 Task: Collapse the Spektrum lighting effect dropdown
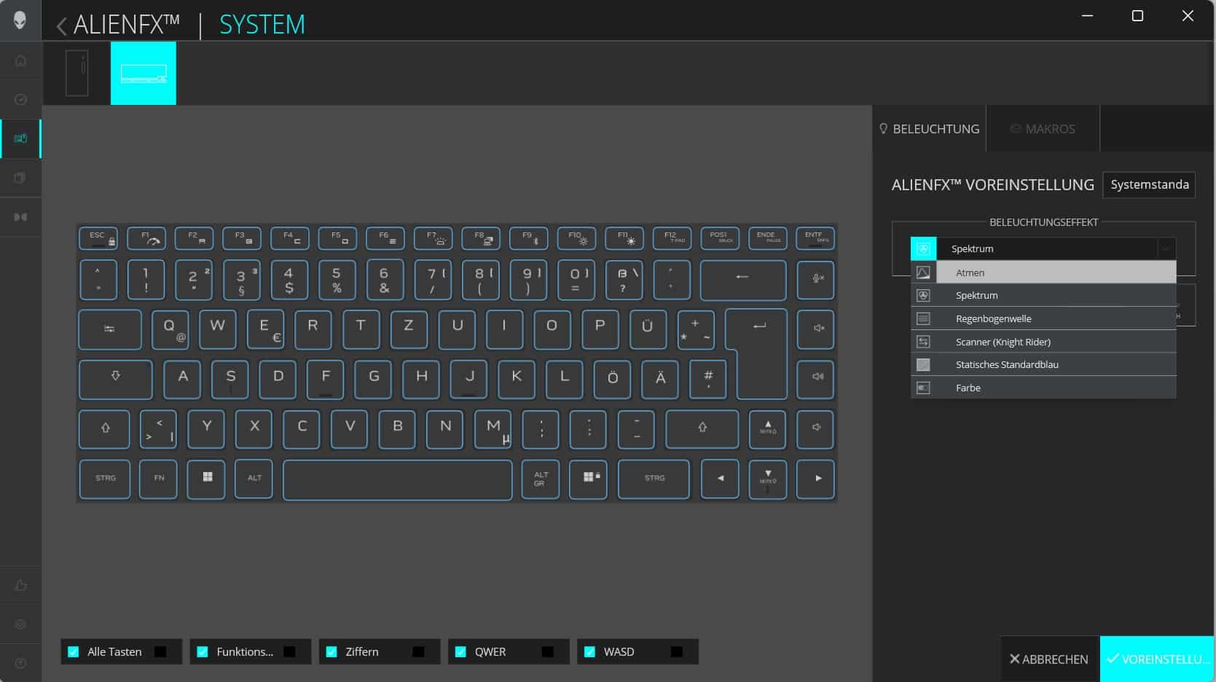1165,248
